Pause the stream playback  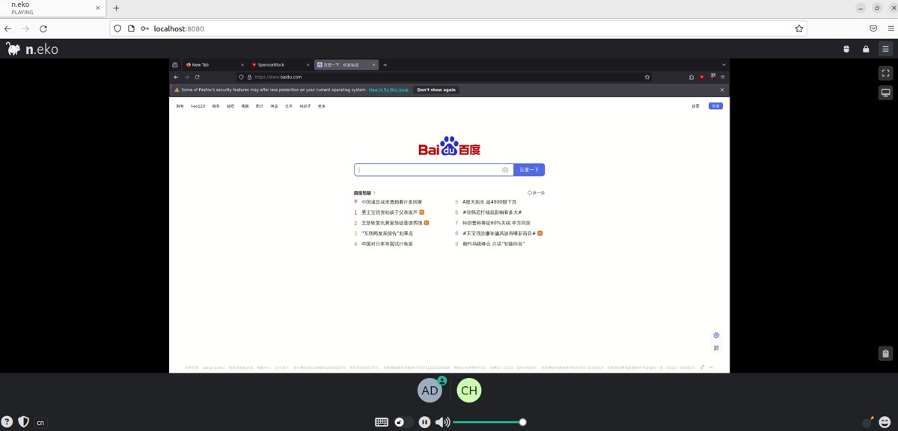[424, 421]
